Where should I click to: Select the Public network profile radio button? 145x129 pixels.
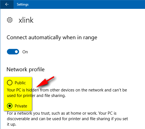pos(10,83)
